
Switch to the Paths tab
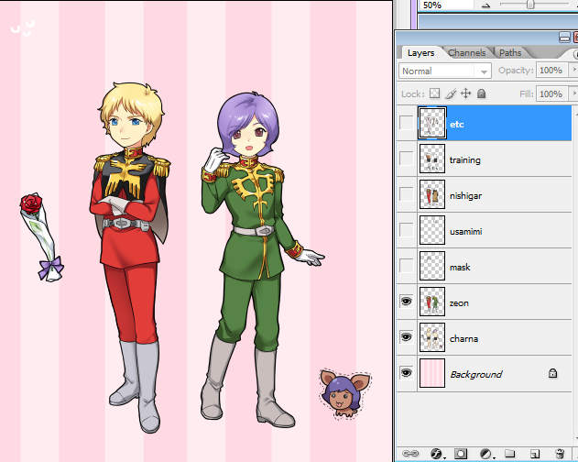pos(510,53)
